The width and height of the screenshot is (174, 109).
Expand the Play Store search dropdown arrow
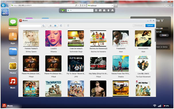[71, 10]
